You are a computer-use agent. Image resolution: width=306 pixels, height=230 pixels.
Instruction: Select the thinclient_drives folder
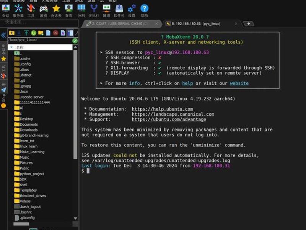[30, 195]
